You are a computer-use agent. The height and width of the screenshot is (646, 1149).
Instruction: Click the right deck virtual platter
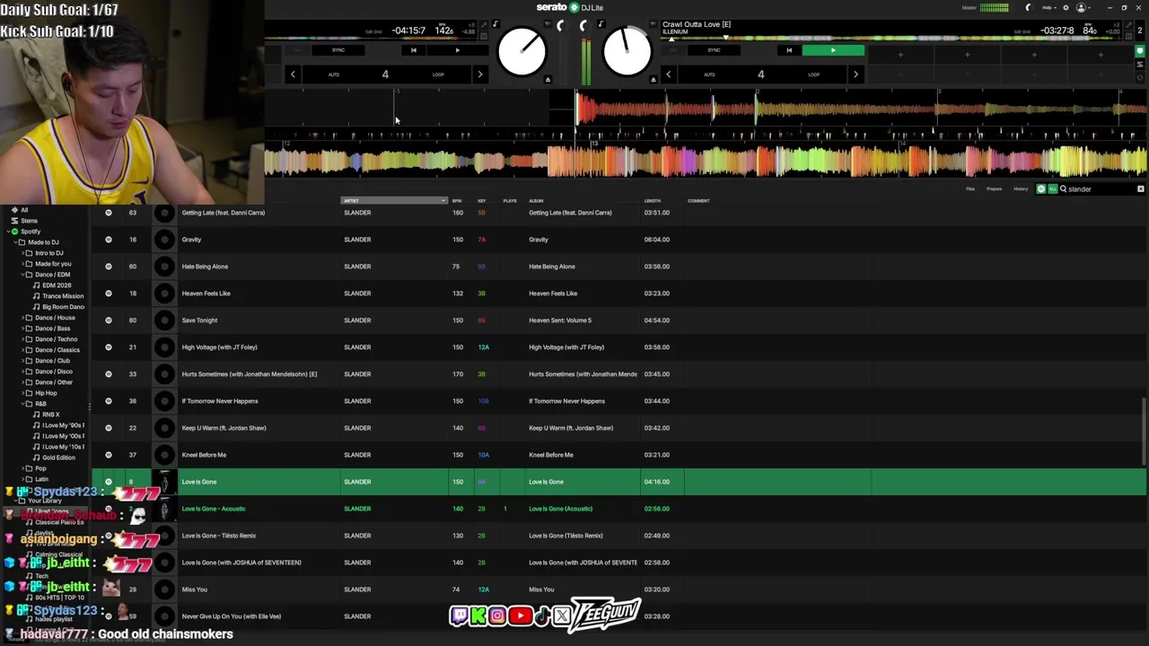[627, 52]
